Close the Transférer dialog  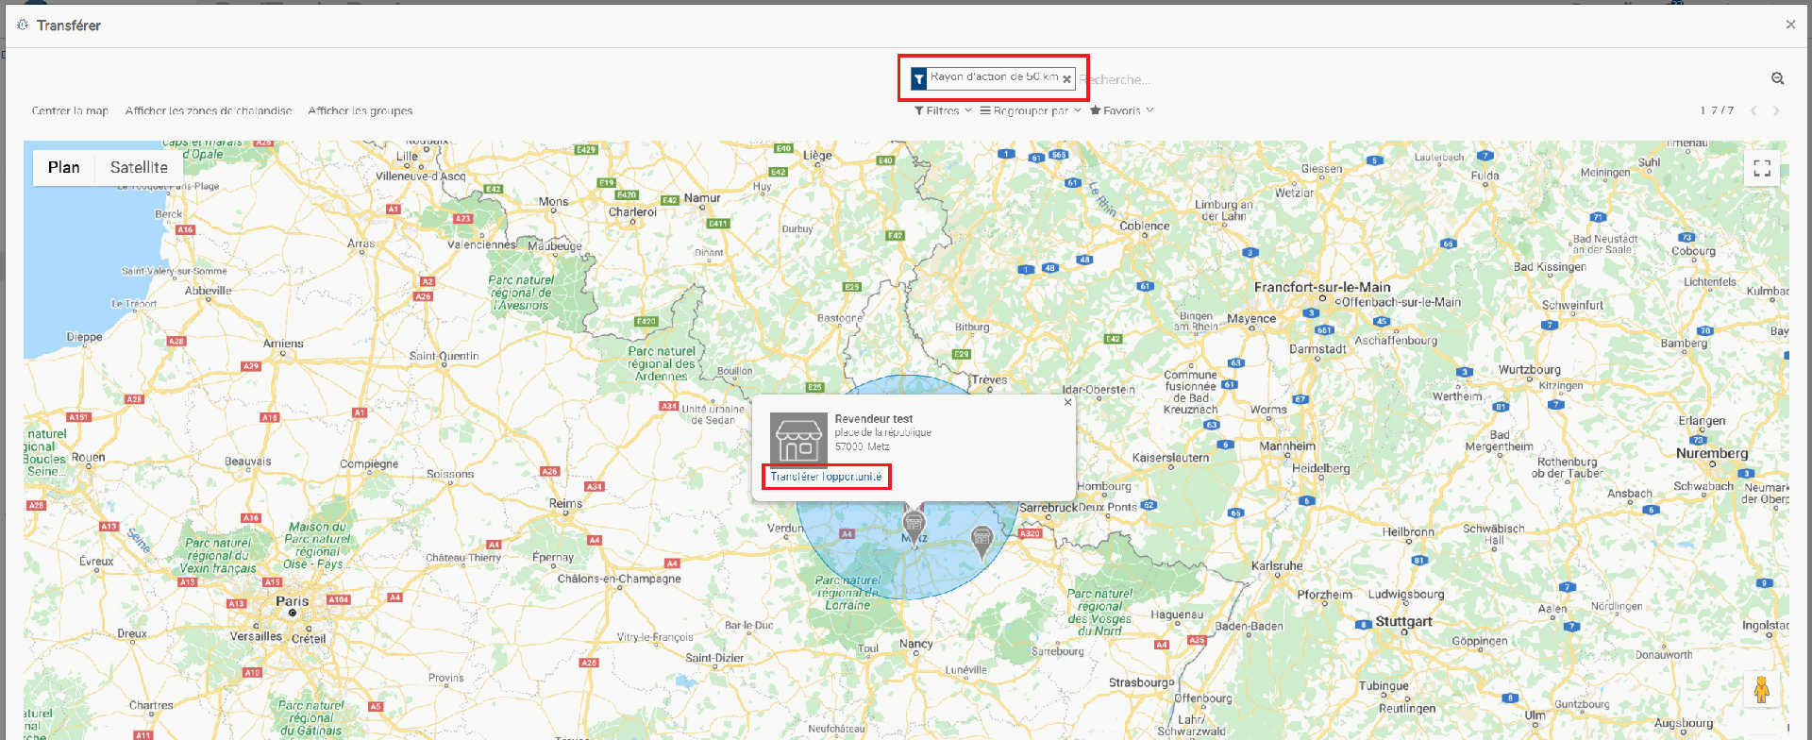pos(1790,25)
